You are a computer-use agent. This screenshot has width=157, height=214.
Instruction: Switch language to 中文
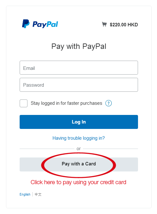coord(38,194)
